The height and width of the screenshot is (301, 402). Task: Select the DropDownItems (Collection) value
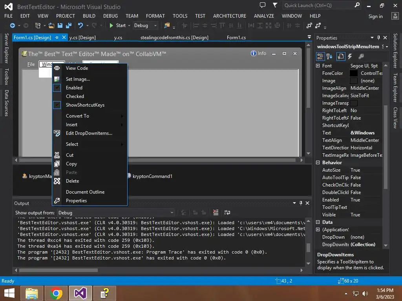point(363,245)
